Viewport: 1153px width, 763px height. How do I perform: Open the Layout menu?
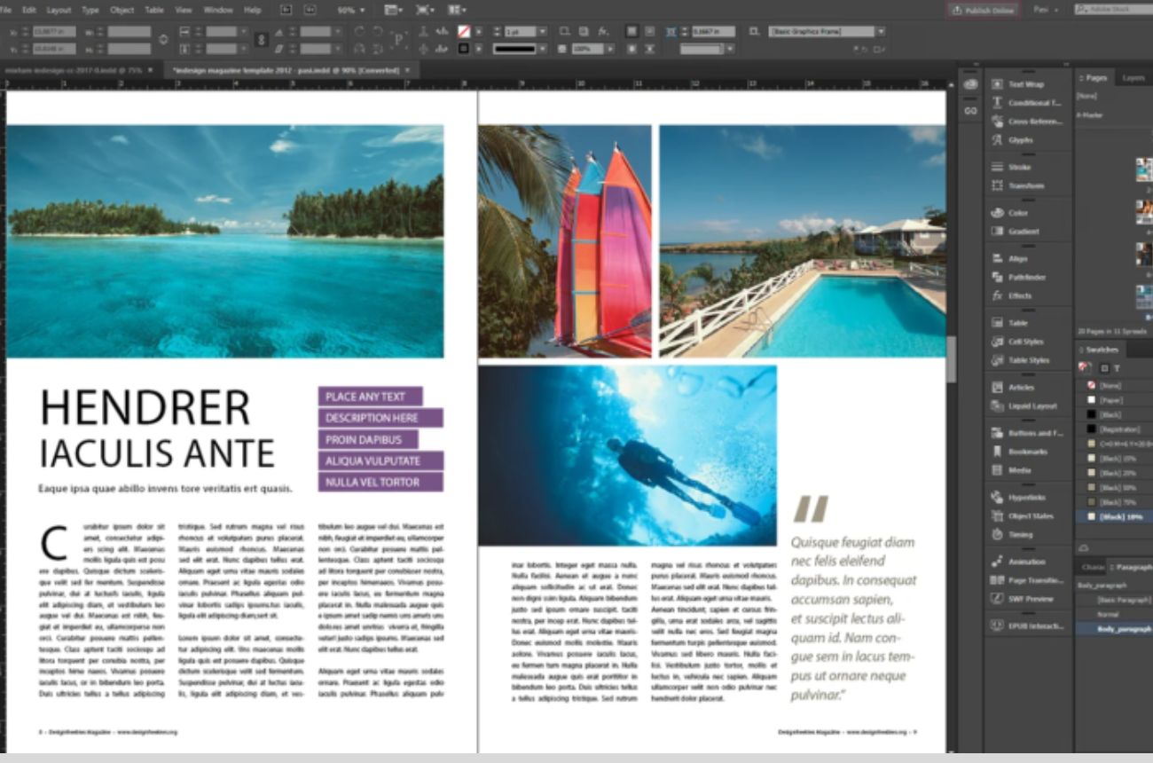pyautogui.click(x=59, y=11)
